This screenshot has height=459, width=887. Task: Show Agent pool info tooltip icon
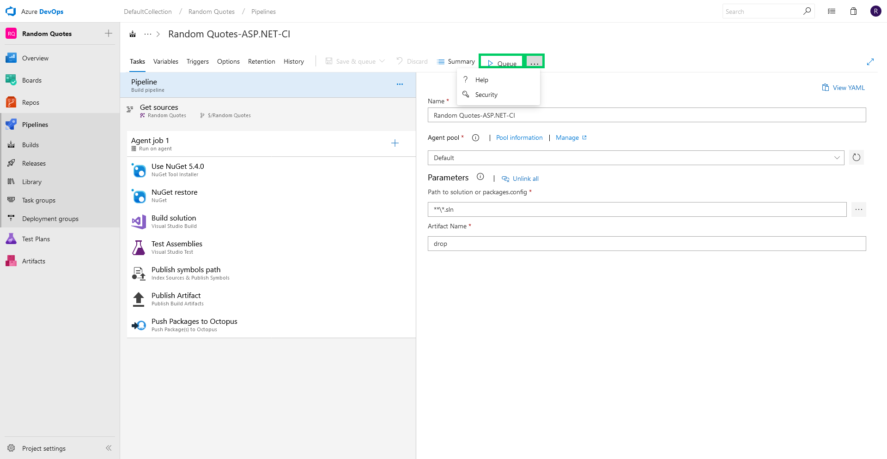click(475, 137)
